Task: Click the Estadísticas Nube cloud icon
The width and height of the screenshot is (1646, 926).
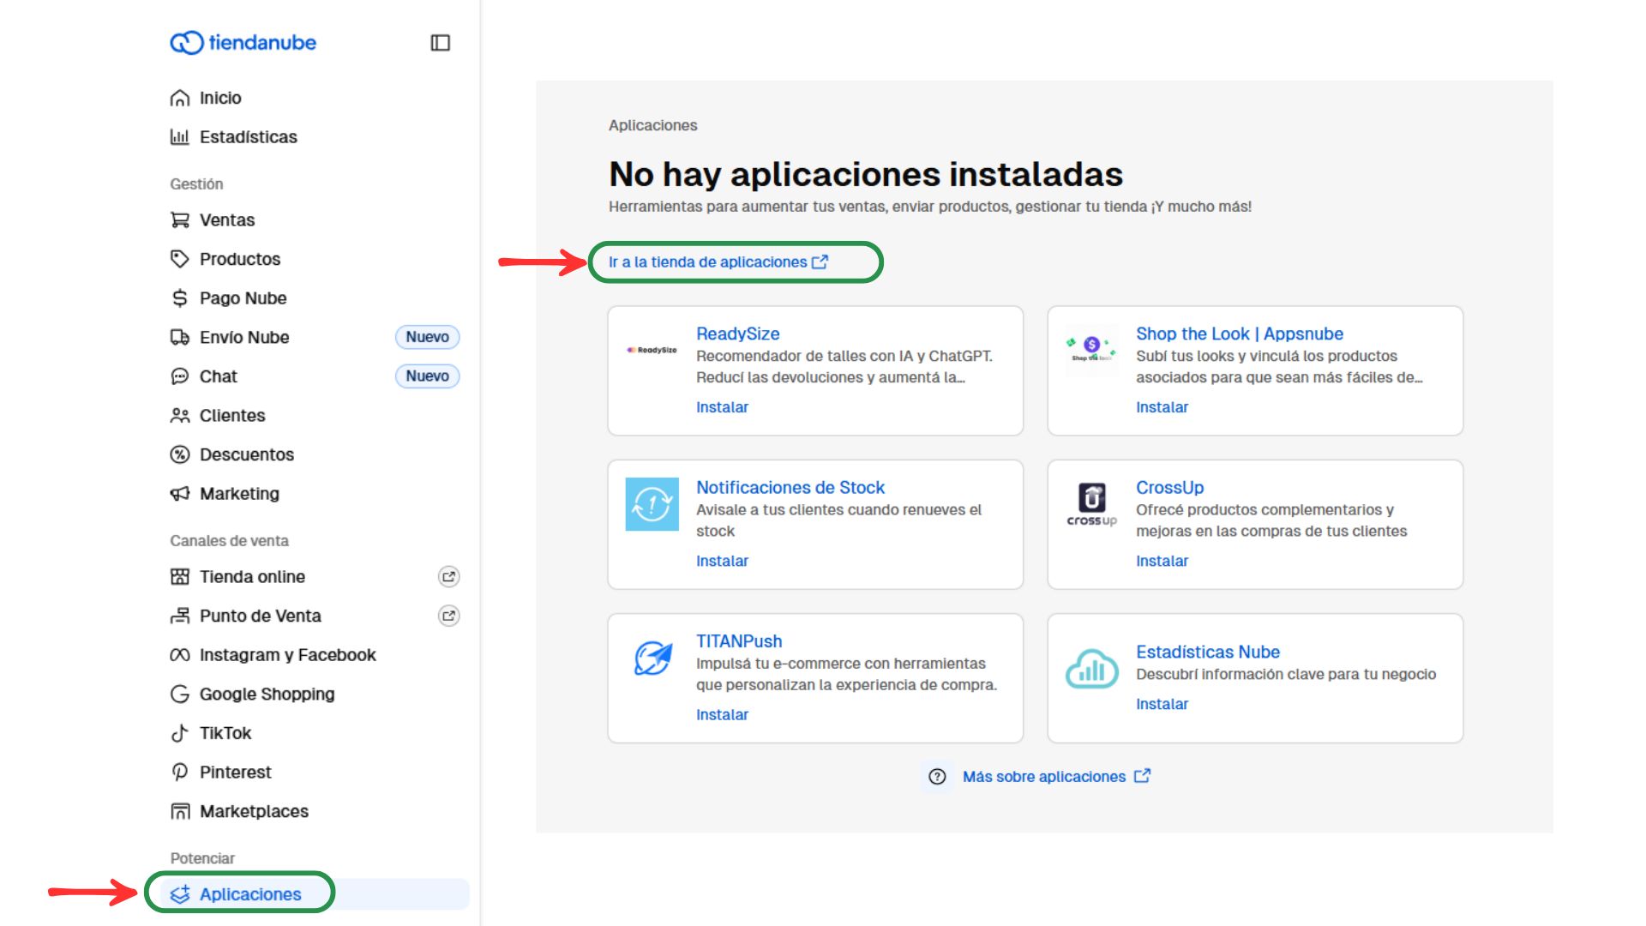Action: [x=1091, y=669]
